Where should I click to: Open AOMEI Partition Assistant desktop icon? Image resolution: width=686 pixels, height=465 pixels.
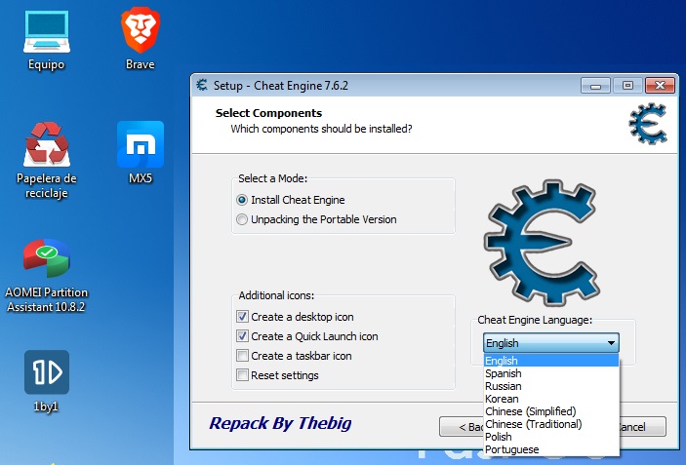47,275
